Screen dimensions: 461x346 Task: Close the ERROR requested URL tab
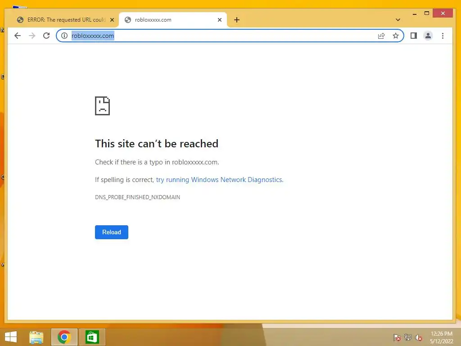pos(112,20)
